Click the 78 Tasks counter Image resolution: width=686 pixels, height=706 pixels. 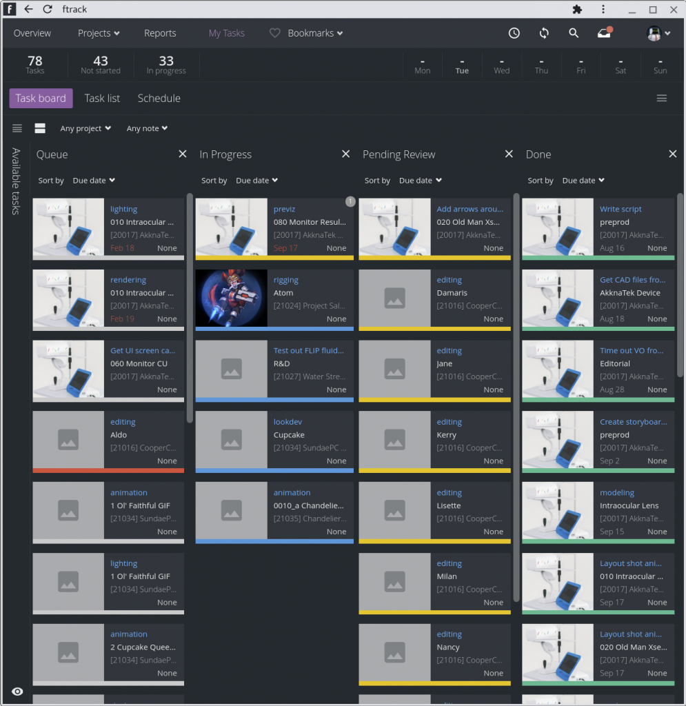(35, 64)
